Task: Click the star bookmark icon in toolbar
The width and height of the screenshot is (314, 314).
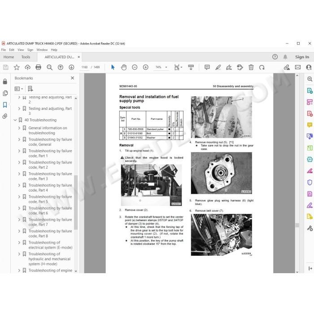Action: point(17,67)
